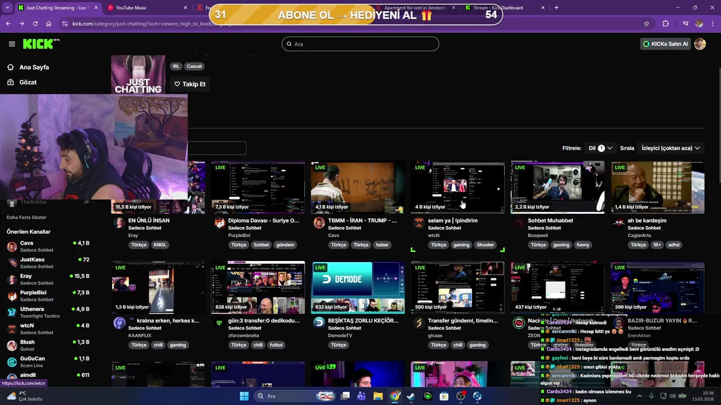Open File Explorer from the taskbar

point(378,396)
